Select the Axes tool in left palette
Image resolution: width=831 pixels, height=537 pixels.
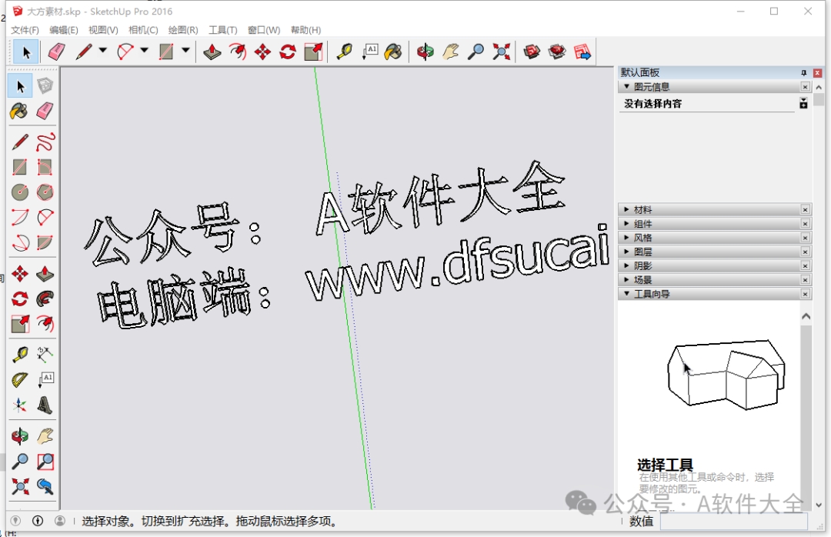20,405
